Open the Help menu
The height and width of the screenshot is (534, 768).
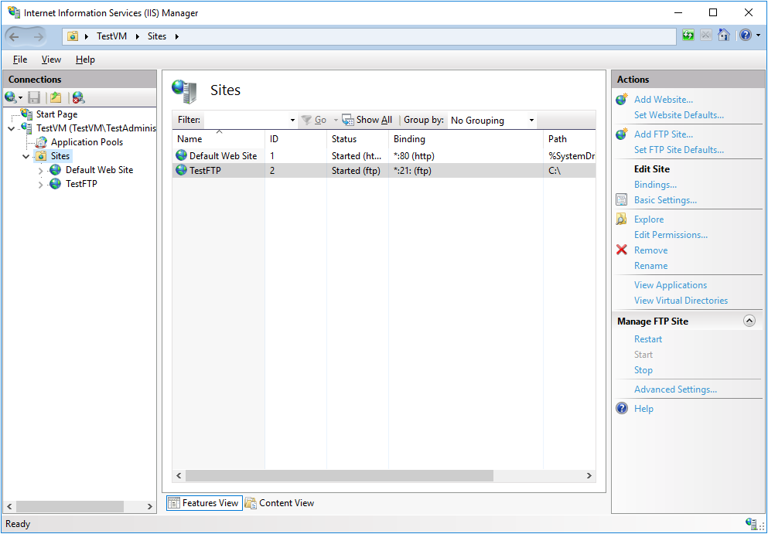tap(85, 60)
